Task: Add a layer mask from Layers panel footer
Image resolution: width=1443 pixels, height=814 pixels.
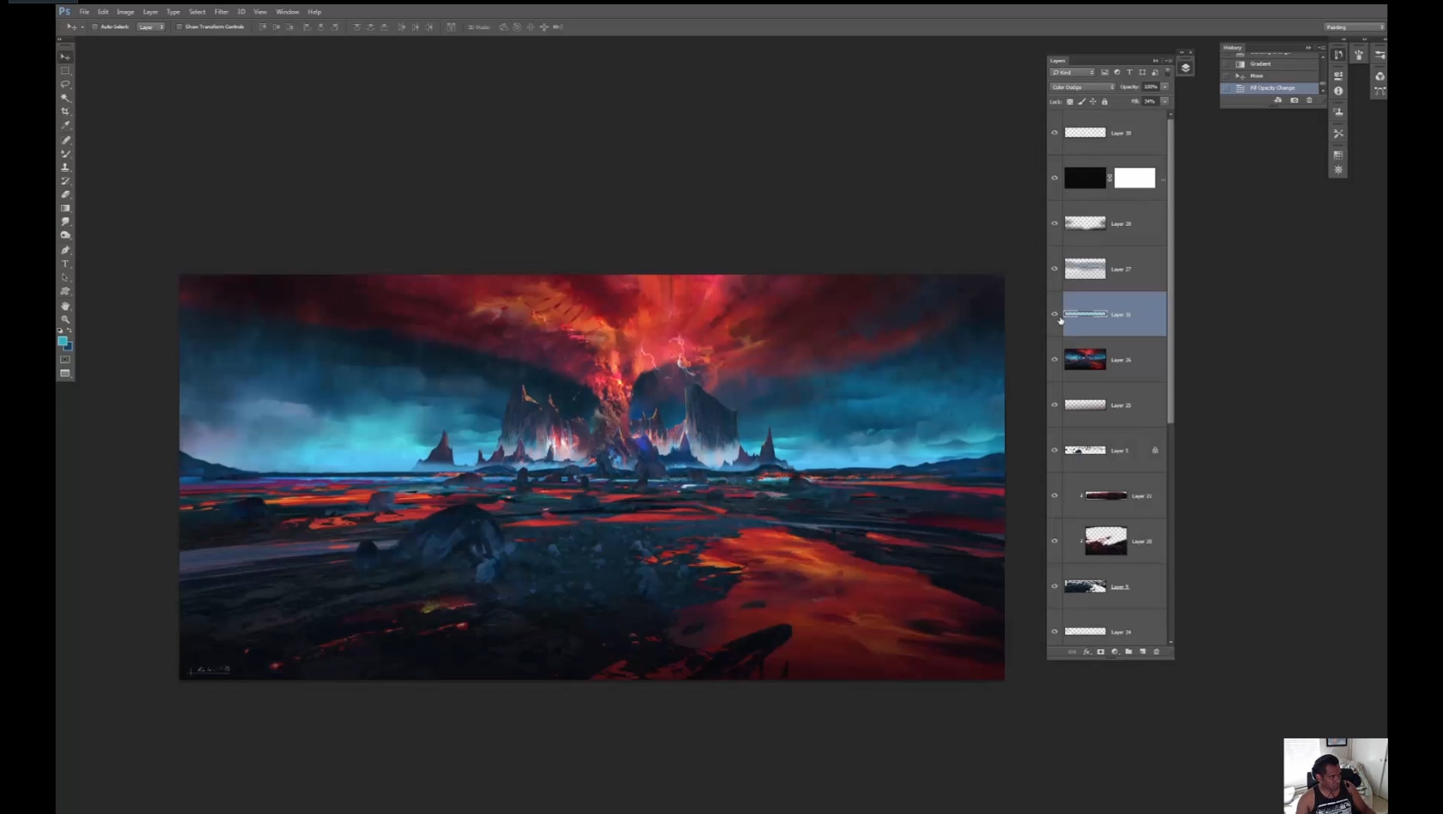Action: click(x=1100, y=652)
